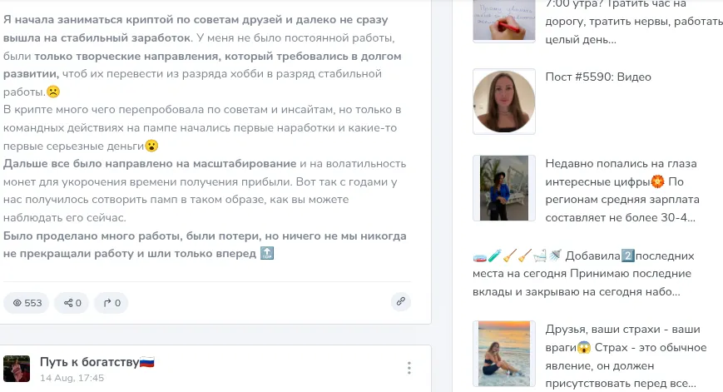Viewport: 723px width, 392px height.
Task: Click the handwriting red pen thumbnail
Action: (x=504, y=20)
